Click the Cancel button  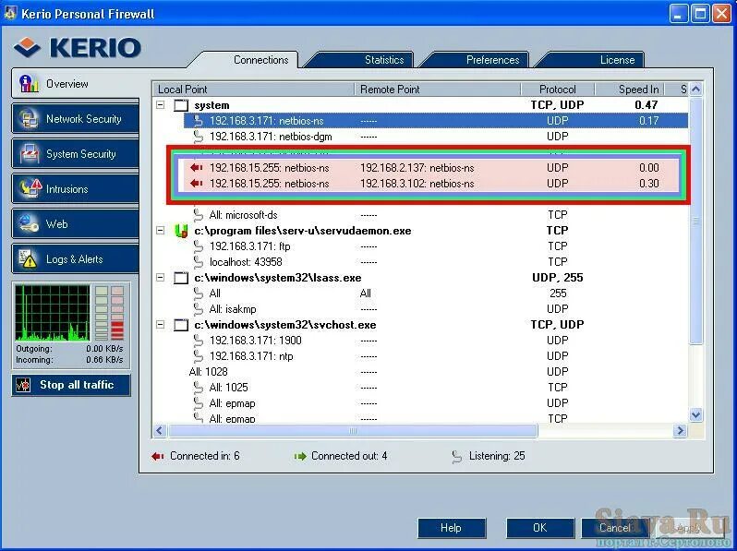tap(615, 528)
